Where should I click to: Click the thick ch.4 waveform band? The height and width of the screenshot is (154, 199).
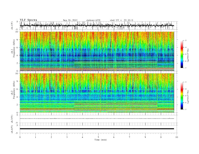point(97,129)
